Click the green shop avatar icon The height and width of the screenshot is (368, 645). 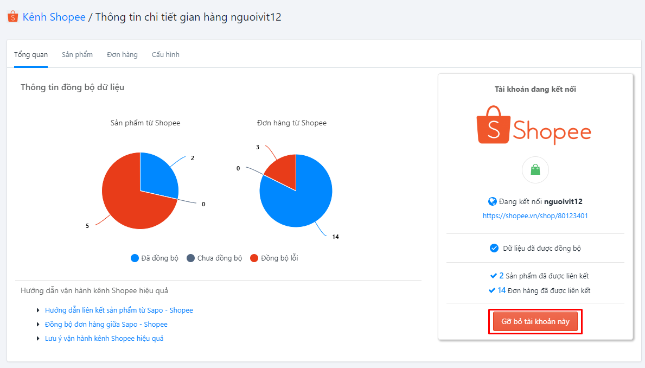click(535, 170)
